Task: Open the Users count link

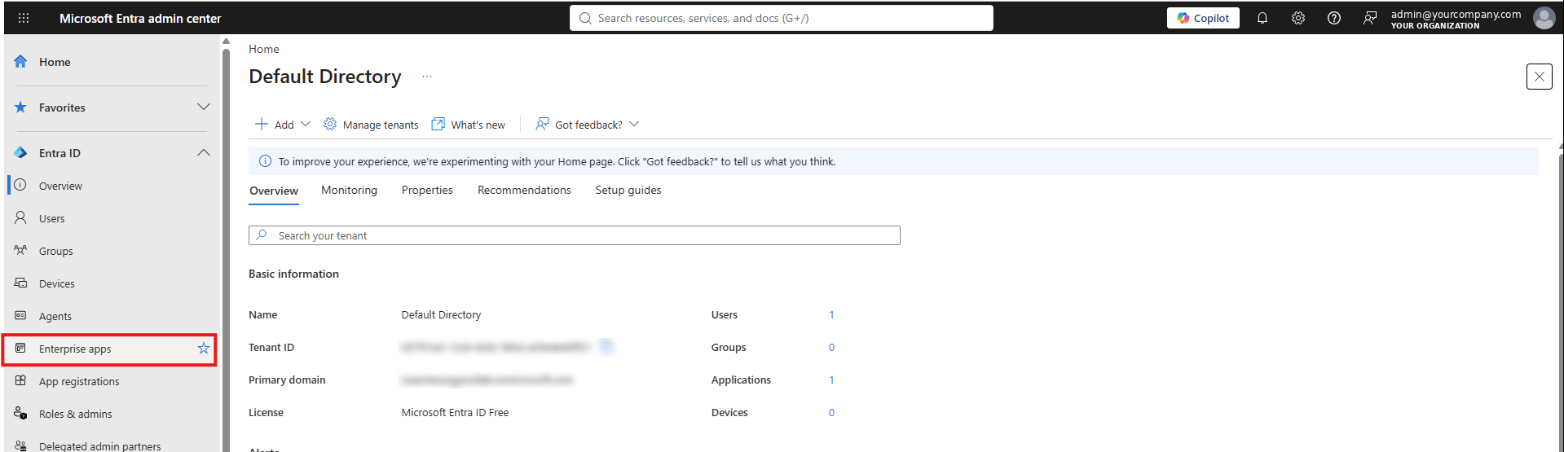Action: click(831, 314)
